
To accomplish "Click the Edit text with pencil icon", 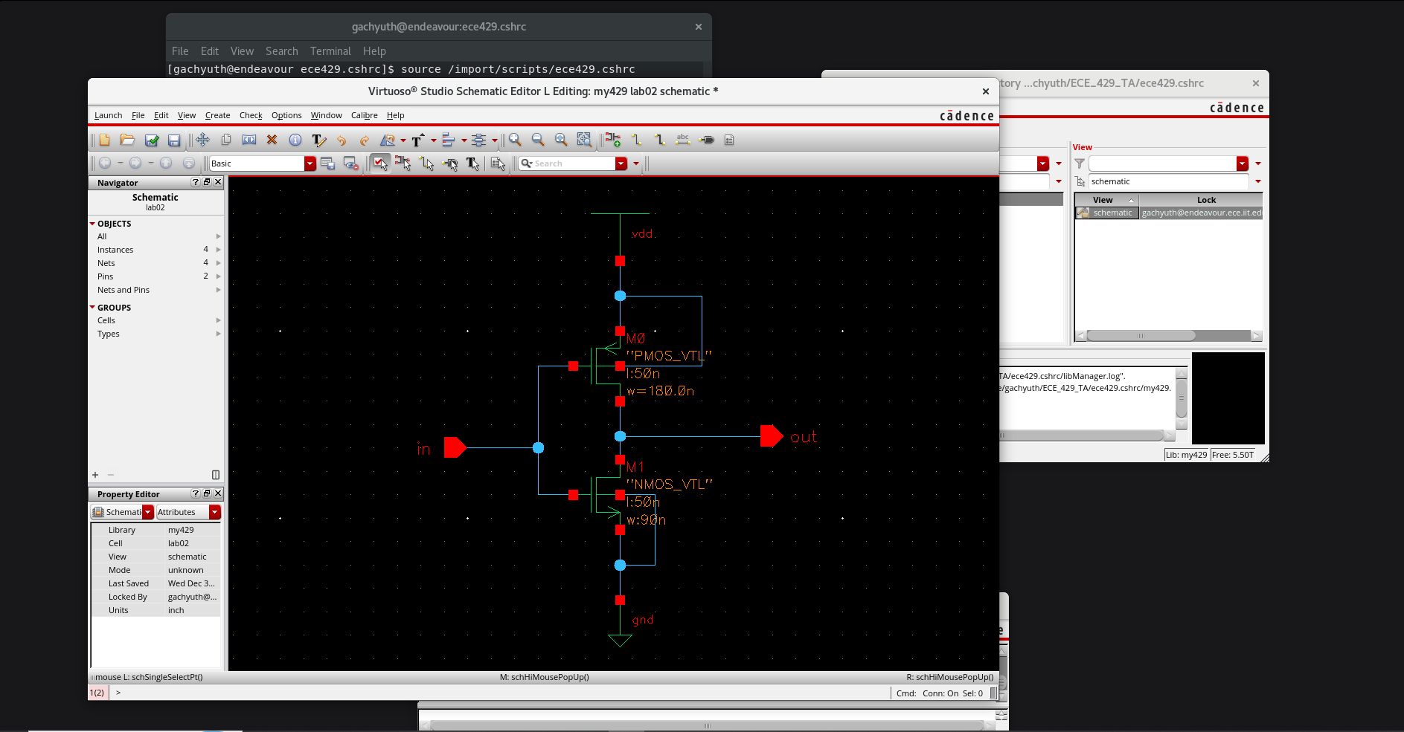I will (318, 140).
